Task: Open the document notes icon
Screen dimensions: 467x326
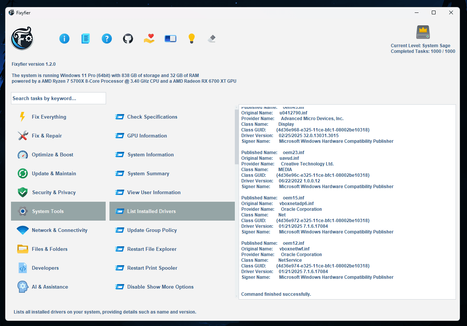Action: pos(86,39)
